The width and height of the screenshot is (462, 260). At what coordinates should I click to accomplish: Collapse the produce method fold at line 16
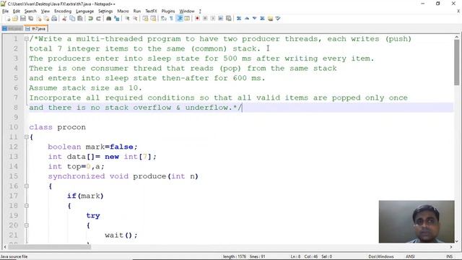[27, 186]
